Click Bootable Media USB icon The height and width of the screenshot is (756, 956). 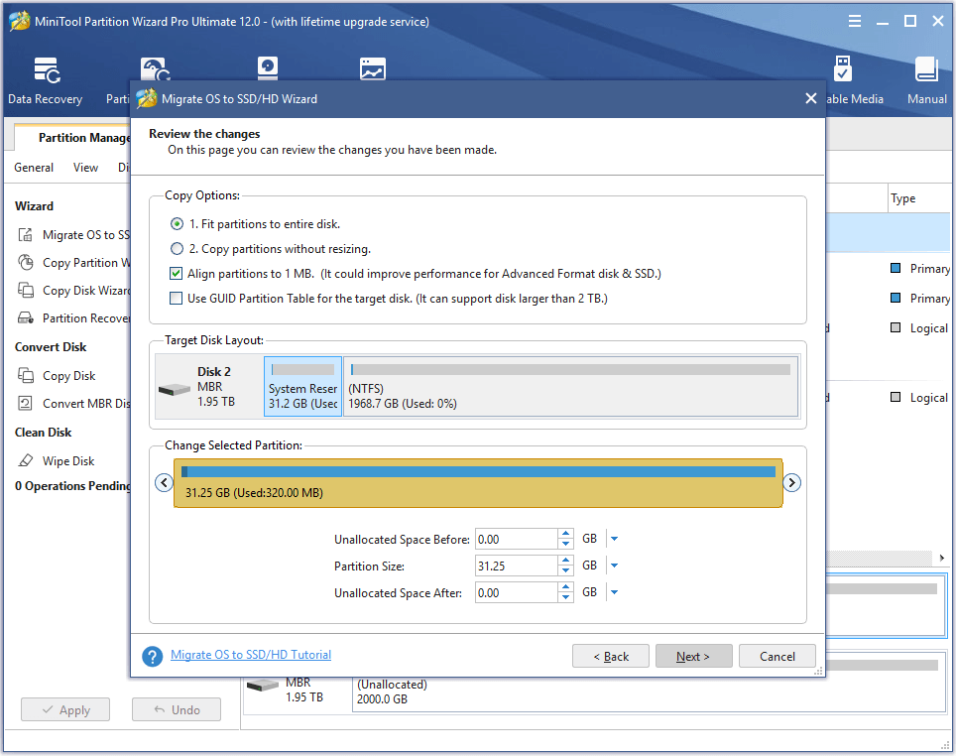click(843, 68)
